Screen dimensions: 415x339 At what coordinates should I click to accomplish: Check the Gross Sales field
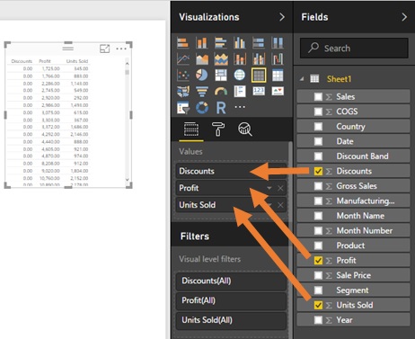318,186
